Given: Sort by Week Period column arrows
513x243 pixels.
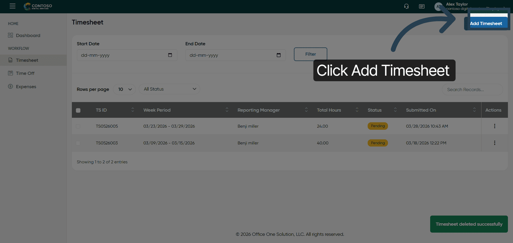Looking at the screenshot, I should click(227, 110).
